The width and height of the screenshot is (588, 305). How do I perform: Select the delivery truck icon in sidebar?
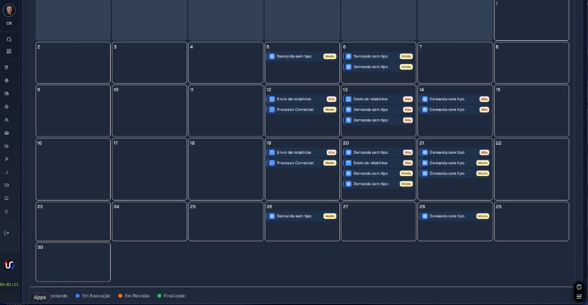coord(6,146)
